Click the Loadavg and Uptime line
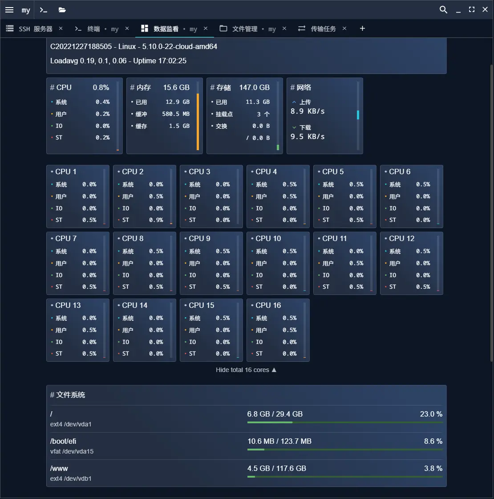 [x=118, y=61]
